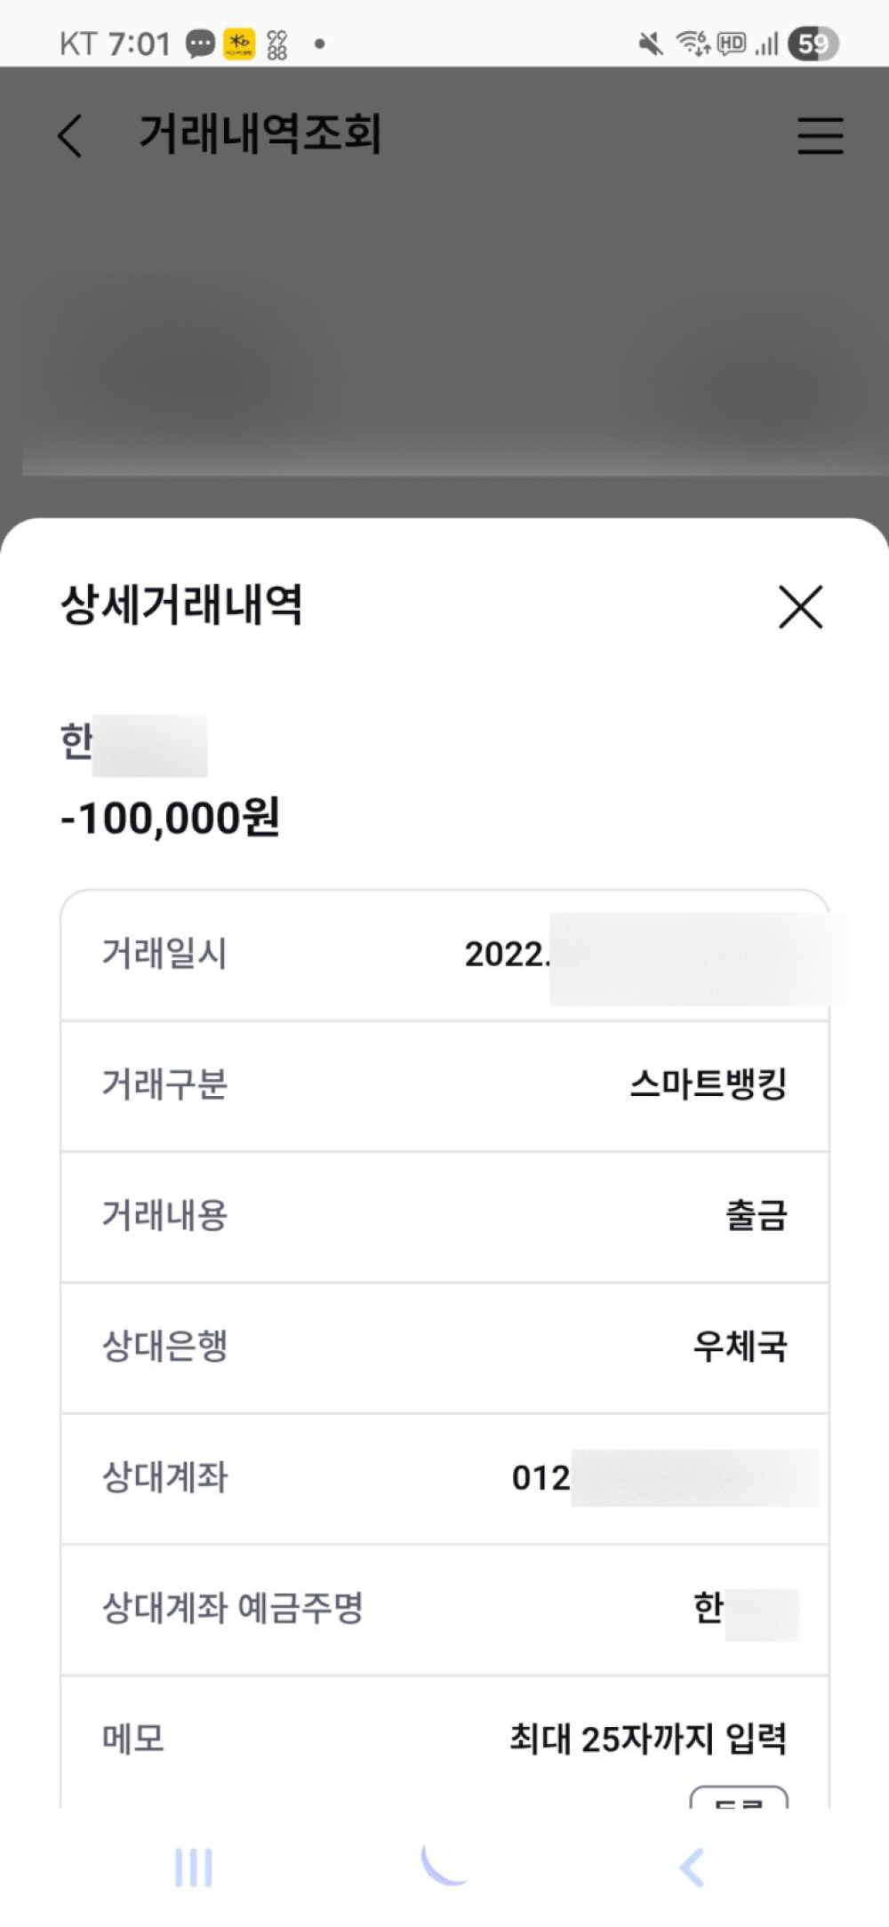
Task: Open the message notification icon
Action: tap(200, 44)
